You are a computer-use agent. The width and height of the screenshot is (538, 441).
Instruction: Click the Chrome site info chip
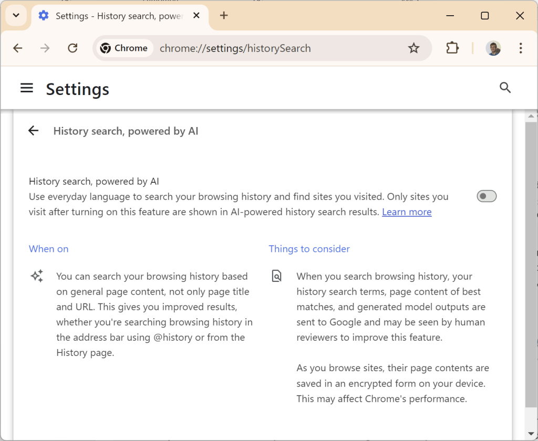coord(124,48)
